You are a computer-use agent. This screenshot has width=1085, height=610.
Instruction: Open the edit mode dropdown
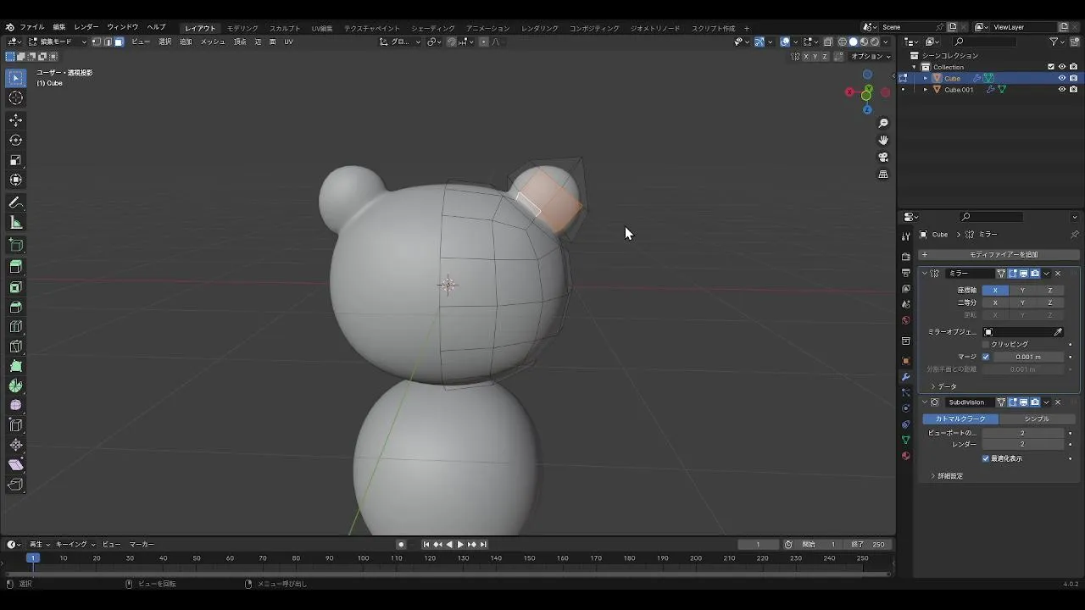coord(58,42)
